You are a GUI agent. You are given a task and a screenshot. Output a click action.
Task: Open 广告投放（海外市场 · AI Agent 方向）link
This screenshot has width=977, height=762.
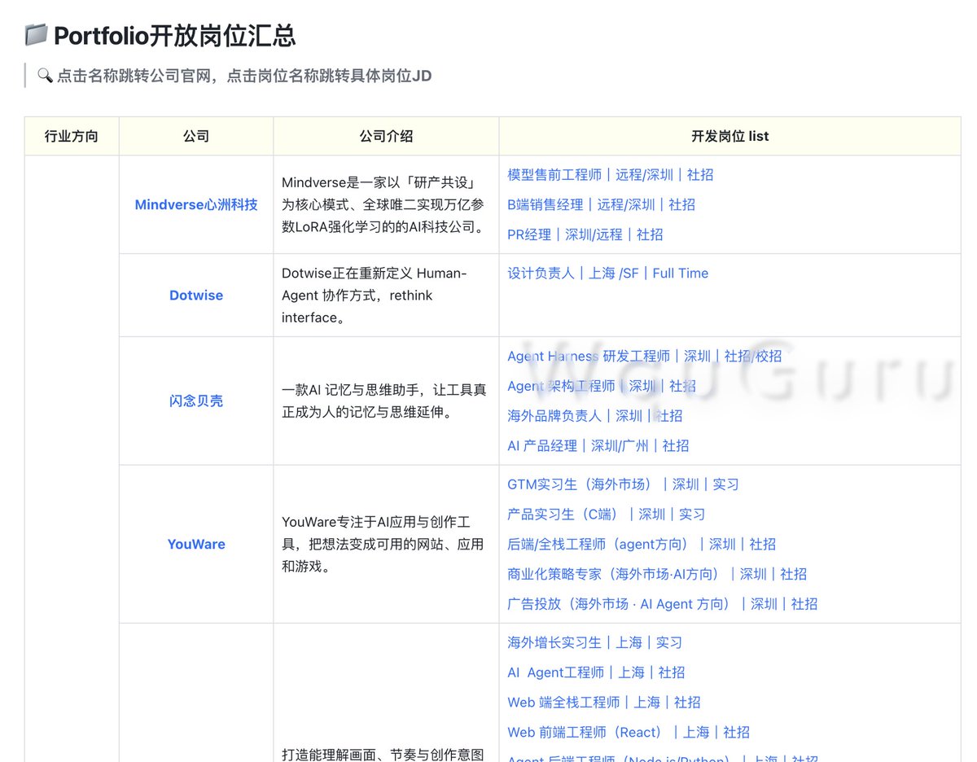(662, 604)
